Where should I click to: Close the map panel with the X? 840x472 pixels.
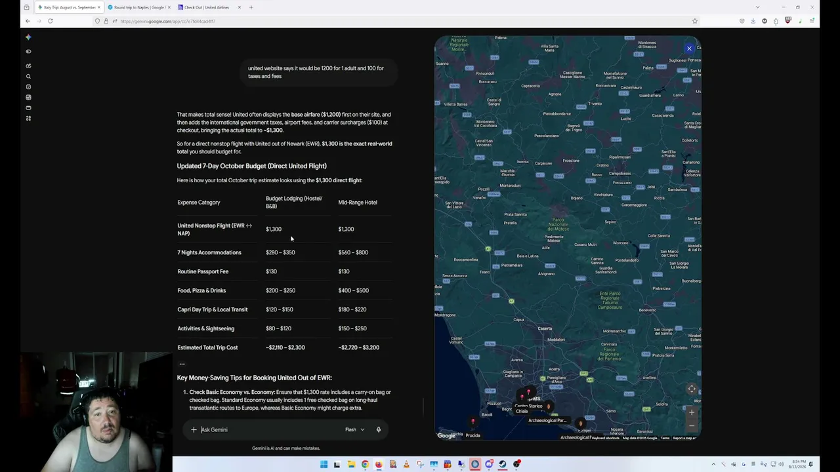(x=689, y=49)
